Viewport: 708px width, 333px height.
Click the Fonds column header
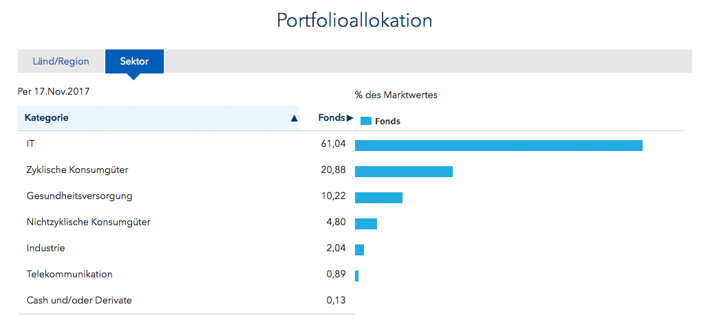332,117
